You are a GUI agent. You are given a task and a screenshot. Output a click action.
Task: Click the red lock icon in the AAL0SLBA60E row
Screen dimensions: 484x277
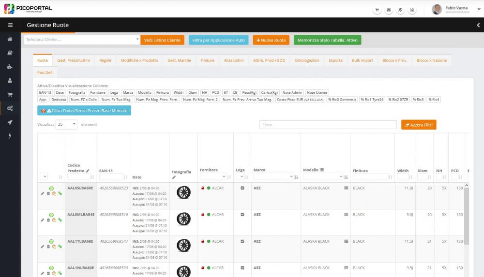point(203,188)
